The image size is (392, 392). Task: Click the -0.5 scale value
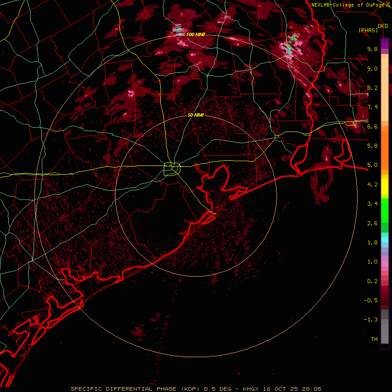(371, 301)
